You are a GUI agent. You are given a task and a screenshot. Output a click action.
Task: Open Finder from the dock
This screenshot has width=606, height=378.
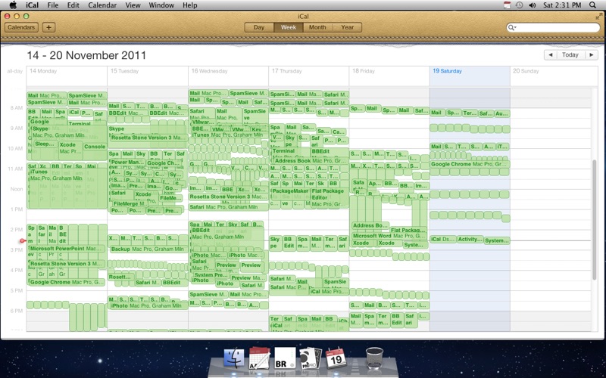234,358
